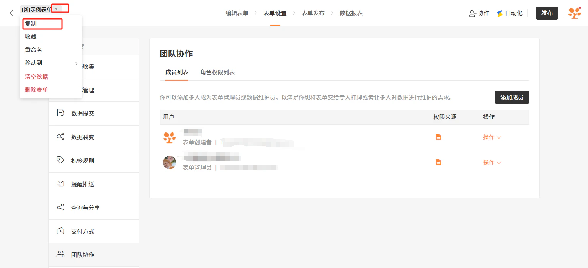Expand 操作 dropdown for 表单创建者
The image size is (588, 268).
(x=492, y=137)
